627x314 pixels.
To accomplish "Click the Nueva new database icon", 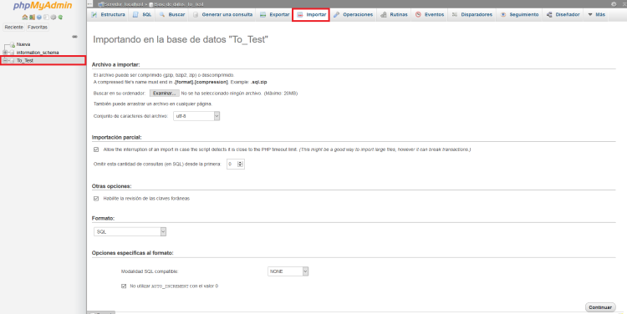I will tap(13, 45).
